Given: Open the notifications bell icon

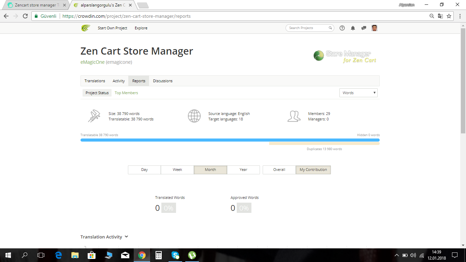Looking at the screenshot, I should pyautogui.click(x=353, y=28).
